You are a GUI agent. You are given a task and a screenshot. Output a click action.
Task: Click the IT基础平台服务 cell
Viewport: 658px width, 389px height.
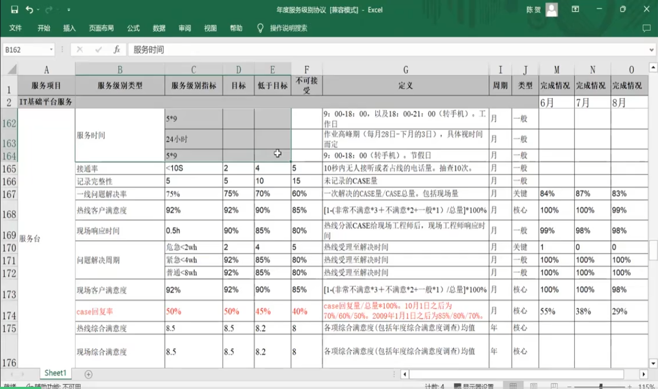(x=46, y=102)
